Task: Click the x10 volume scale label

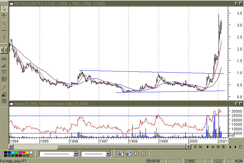Action: (231, 135)
